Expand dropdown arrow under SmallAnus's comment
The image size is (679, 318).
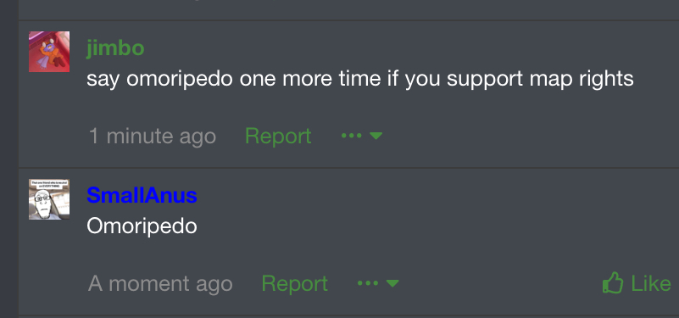(x=392, y=284)
